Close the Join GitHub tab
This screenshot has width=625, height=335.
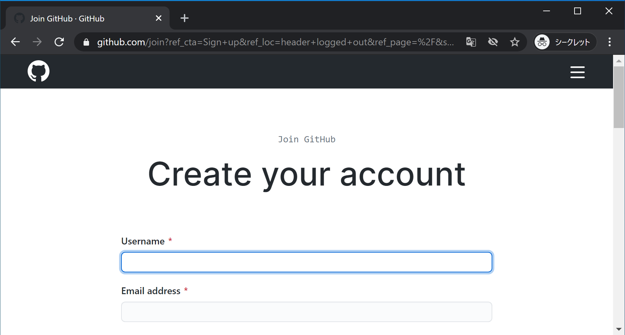pyautogui.click(x=158, y=18)
